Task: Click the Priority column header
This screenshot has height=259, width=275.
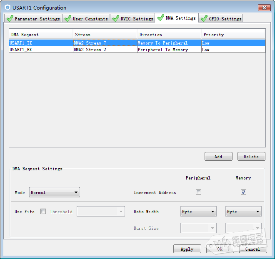Action: click(213, 35)
